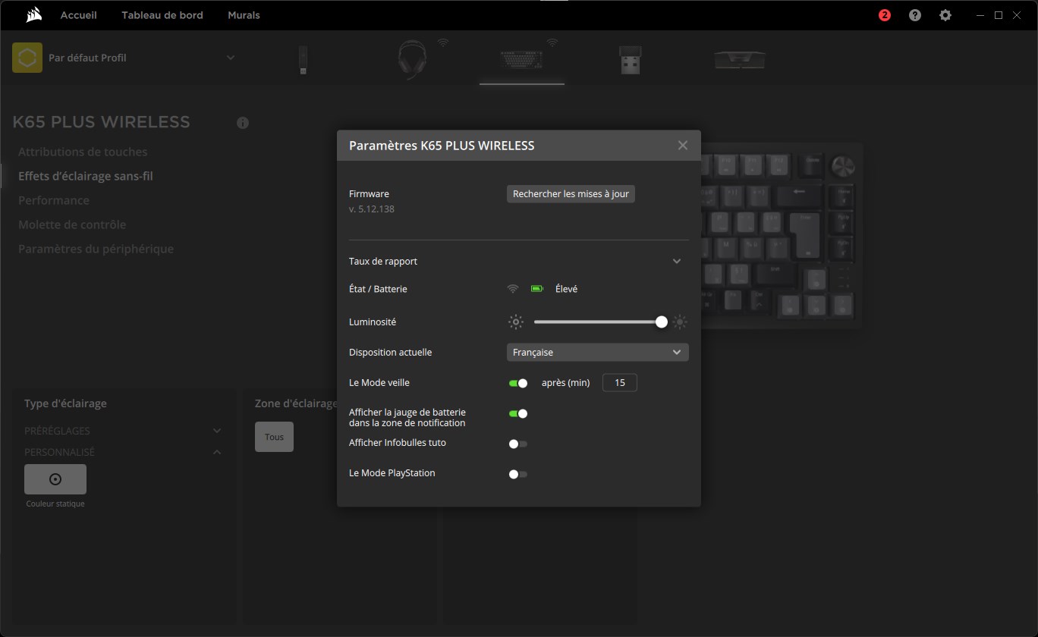Screen dimensions: 1038x637
Task: Open the Disposition actuelle Française dropdown
Action: tap(598, 352)
